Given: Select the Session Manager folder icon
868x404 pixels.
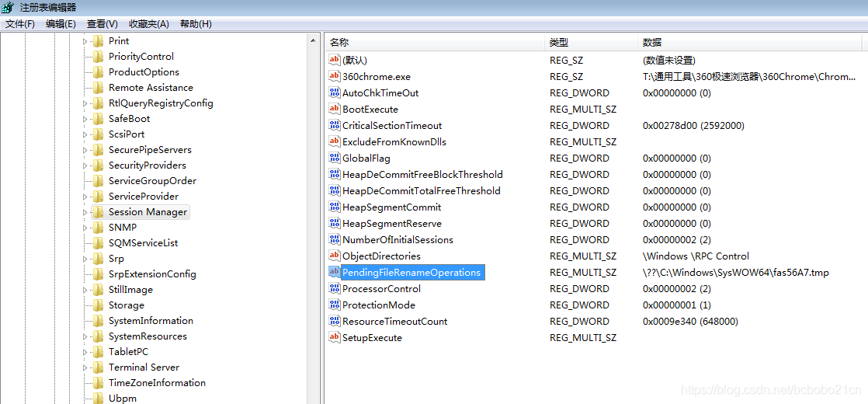Looking at the screenshot, I should click(x=99, y=211).
